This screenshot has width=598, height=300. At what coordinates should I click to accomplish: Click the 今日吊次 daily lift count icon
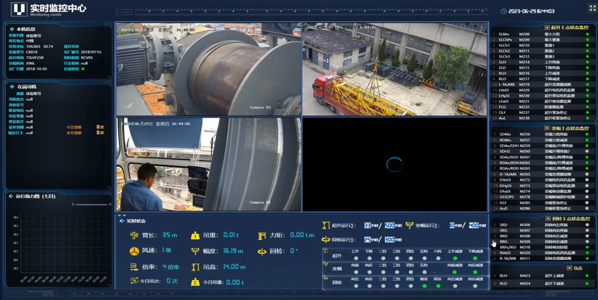click(134, 282)
